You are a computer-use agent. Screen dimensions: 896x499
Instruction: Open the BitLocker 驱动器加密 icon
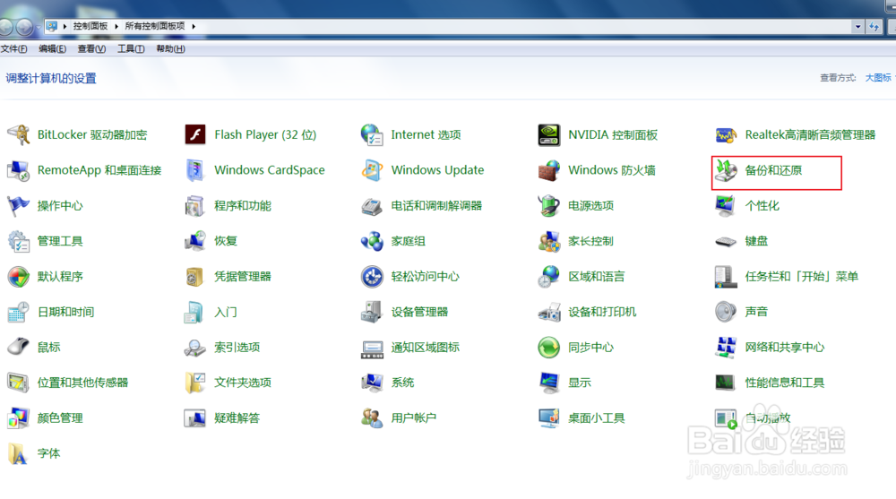point(18,135)
